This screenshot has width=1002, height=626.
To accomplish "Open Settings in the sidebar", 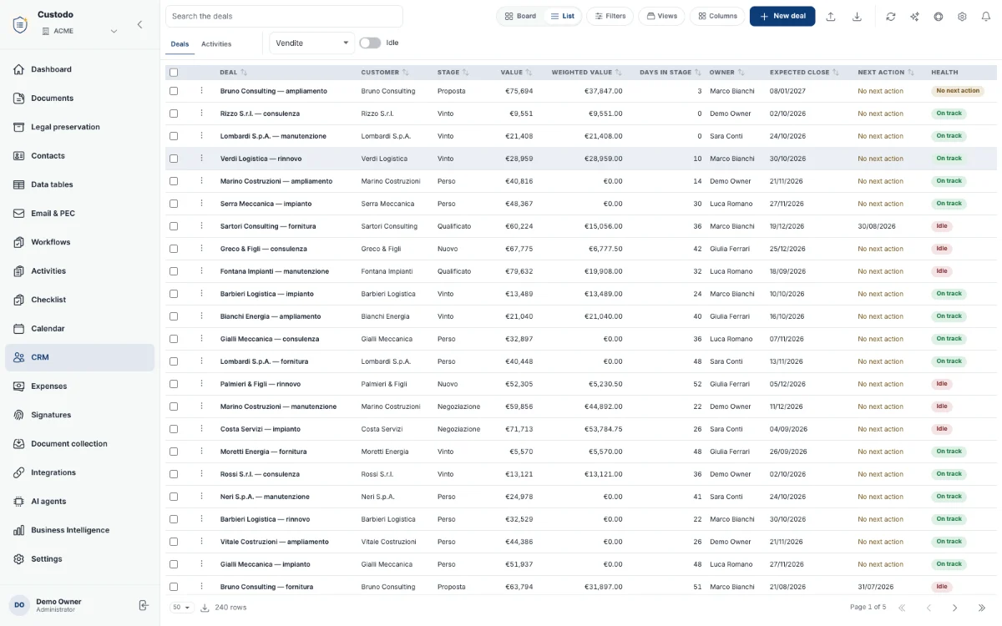I will 79,558.
